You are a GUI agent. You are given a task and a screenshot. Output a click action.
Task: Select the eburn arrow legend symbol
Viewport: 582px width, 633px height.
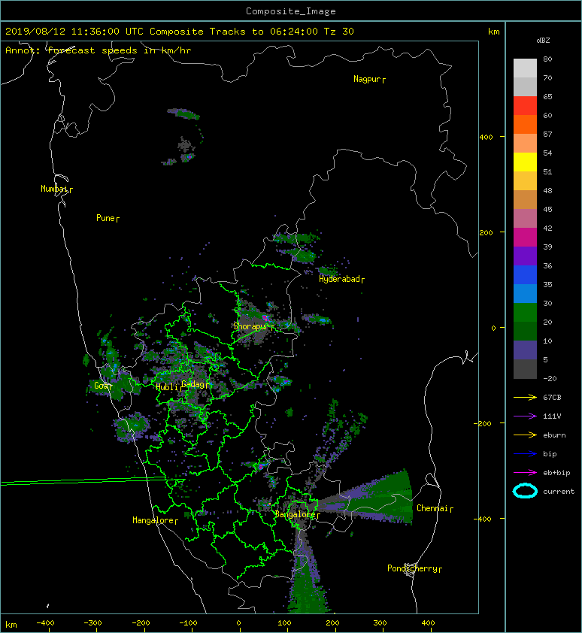tap(525, 435)
